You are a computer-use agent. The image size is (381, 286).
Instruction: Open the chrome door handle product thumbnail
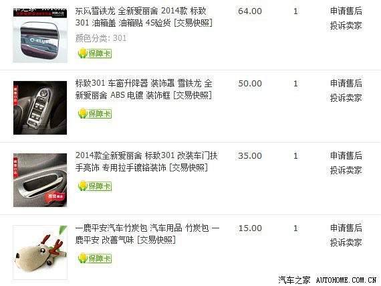coord(40,180)
